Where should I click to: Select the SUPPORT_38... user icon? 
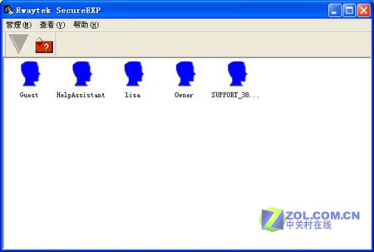pos(237,74)
